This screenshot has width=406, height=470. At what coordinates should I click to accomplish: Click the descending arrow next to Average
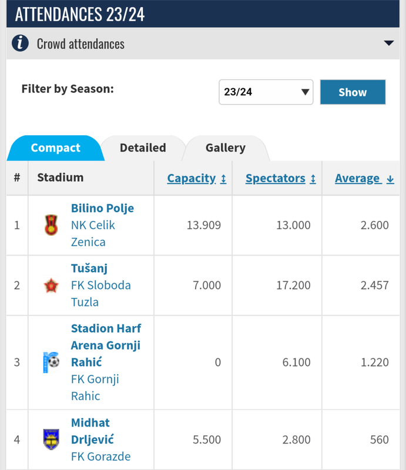coord(390,179)
